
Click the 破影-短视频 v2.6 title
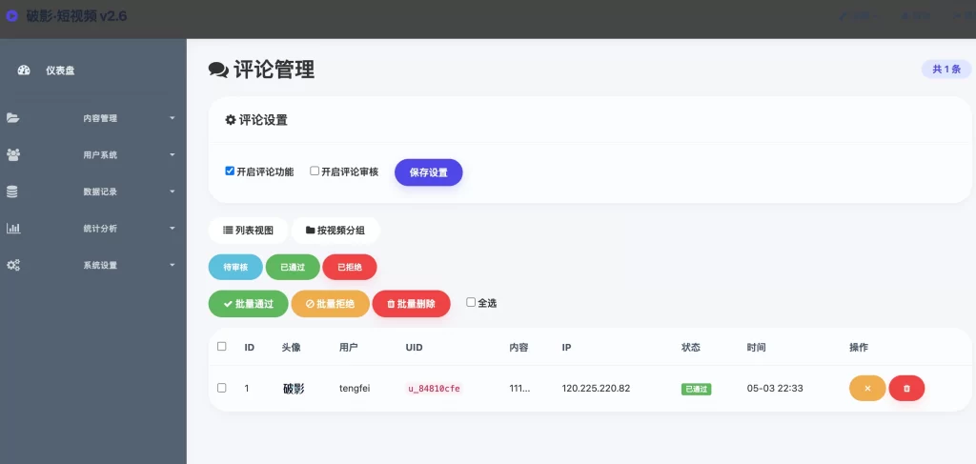click(x=76, y=16)
